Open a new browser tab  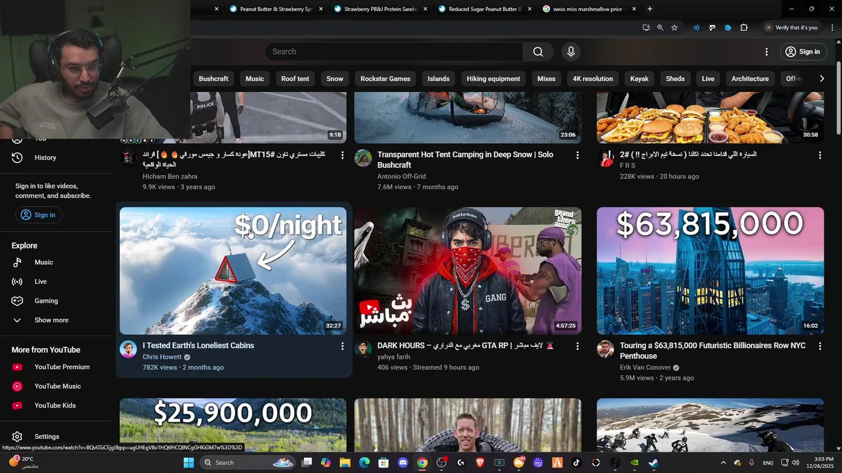[x=650, y=9]
